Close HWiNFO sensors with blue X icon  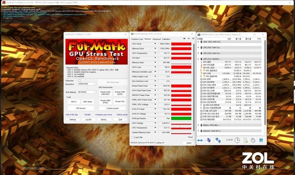(261, 140)
